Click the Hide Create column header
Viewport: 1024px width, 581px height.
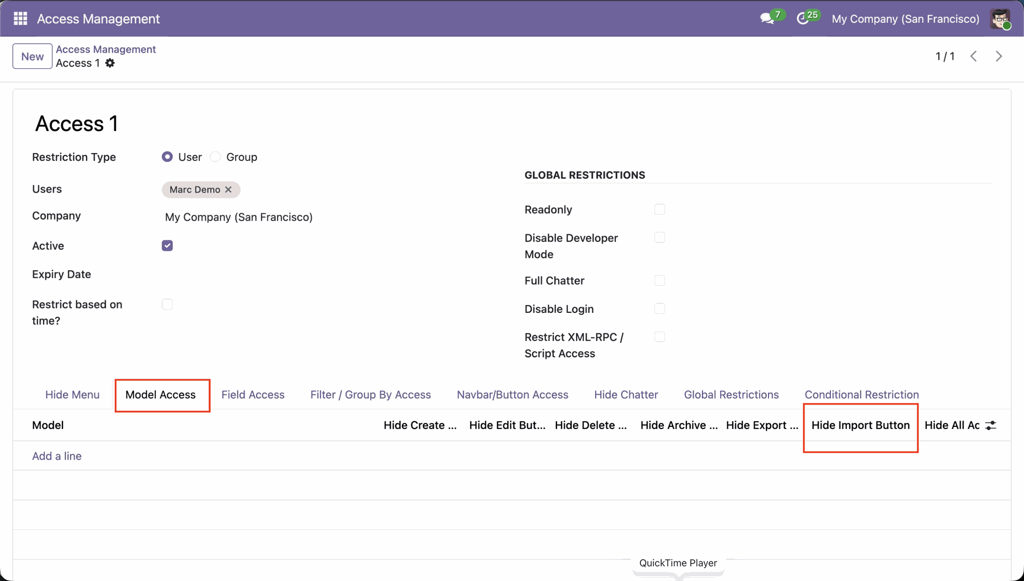pos(420,425)
